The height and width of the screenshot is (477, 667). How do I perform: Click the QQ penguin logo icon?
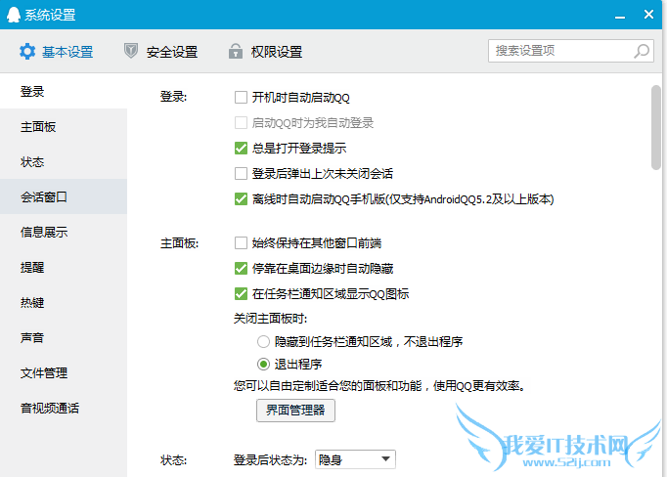13,15
